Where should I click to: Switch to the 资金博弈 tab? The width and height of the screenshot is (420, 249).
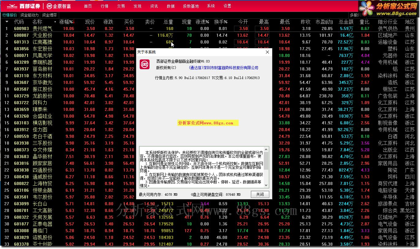[x=49, y=15]
